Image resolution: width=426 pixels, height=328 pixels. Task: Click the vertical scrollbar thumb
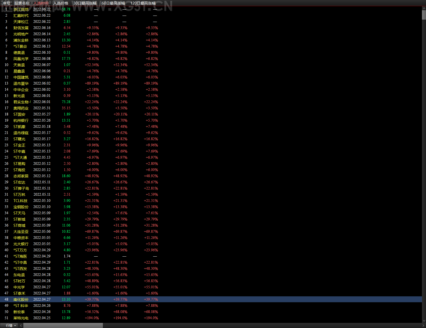[x=424, y=15]
